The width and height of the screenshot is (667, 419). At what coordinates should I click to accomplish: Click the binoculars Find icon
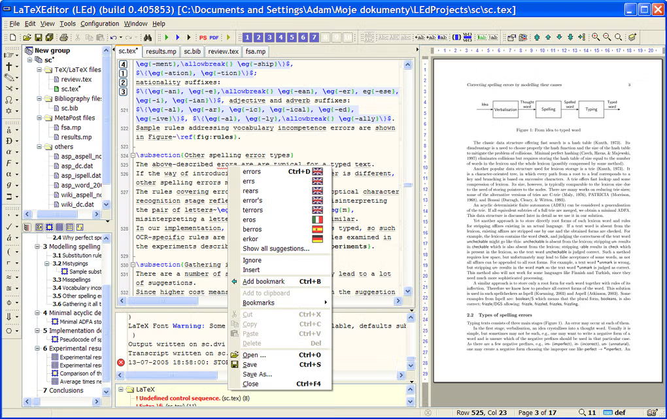148,37
